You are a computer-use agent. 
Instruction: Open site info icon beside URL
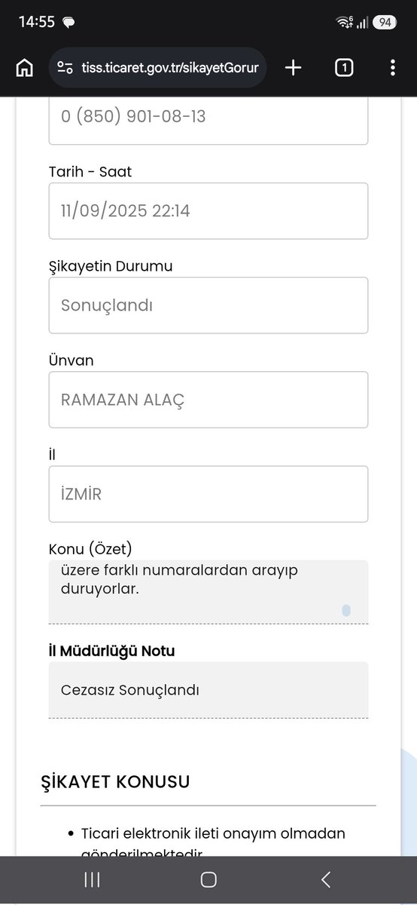[x=65, y=68]
